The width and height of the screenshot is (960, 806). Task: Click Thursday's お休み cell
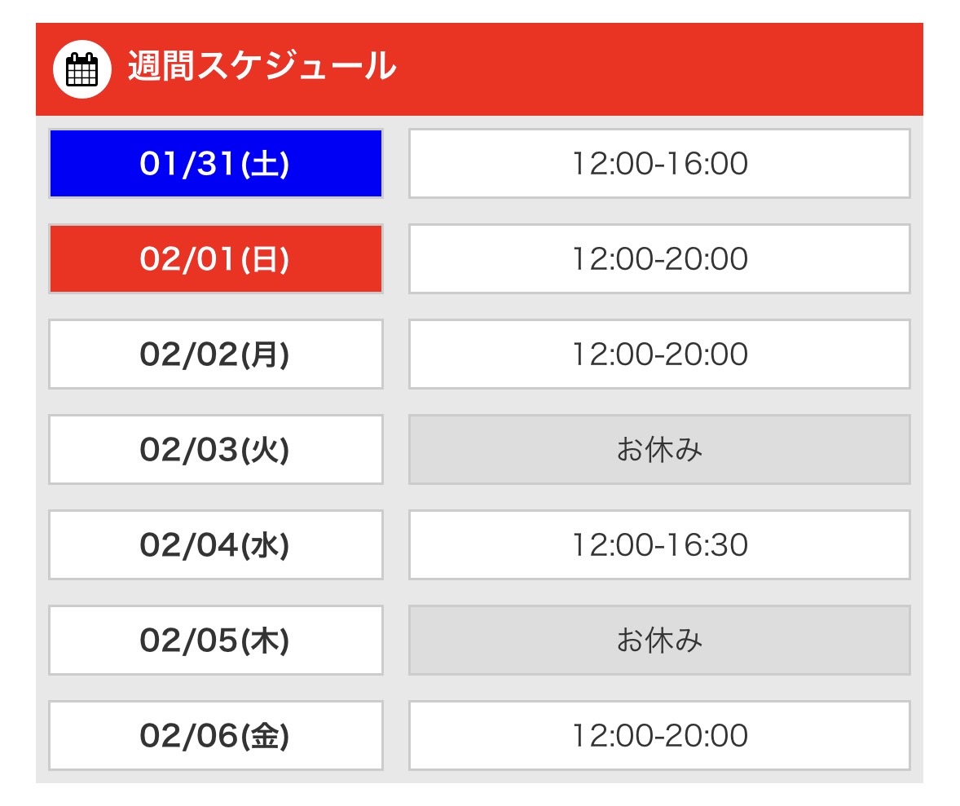tap(658, 640)
